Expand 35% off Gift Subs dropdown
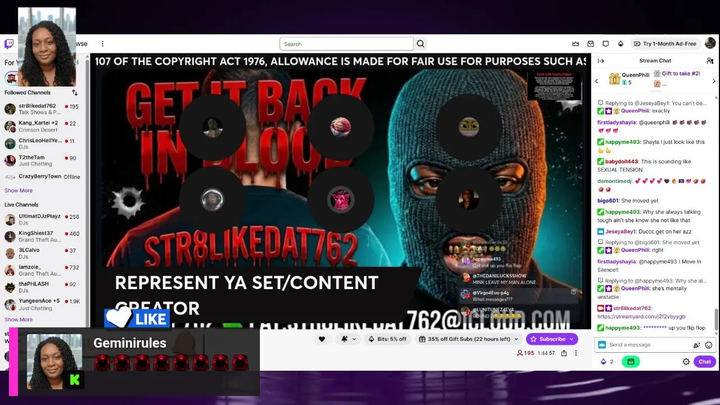The width and height of the screenshot is (720, 405). point(516,339)
